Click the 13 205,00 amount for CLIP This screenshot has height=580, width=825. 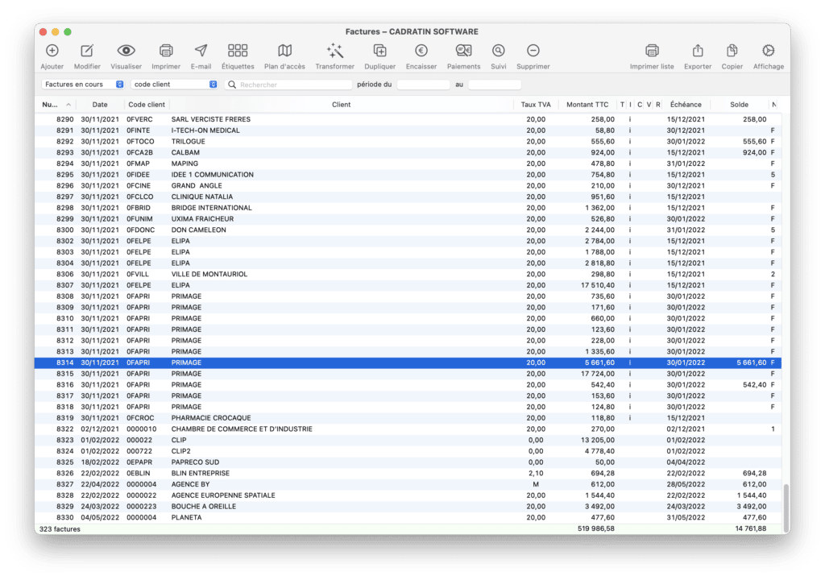pyautogui.click(x=598, y=440)
